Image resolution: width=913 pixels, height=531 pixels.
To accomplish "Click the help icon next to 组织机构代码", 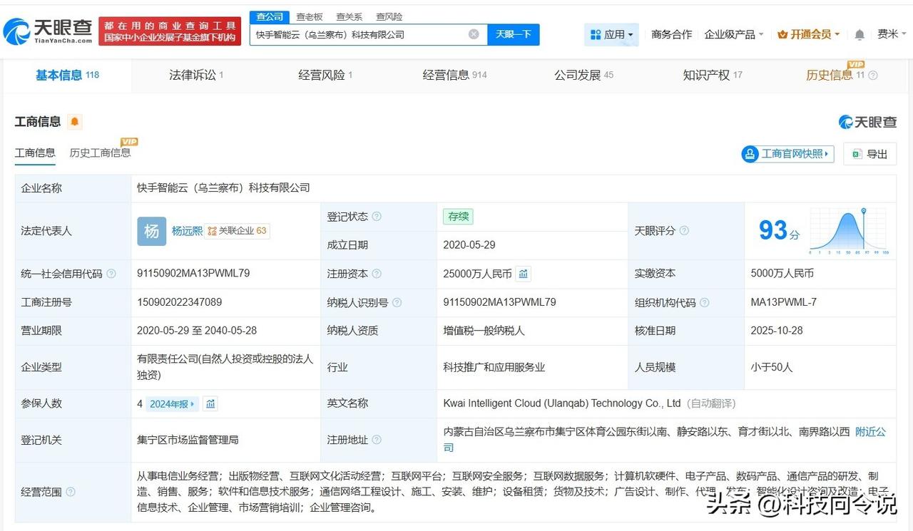I will 704,302.
